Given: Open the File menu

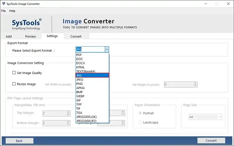Looking at the screenshot, I should pos(3,11).
